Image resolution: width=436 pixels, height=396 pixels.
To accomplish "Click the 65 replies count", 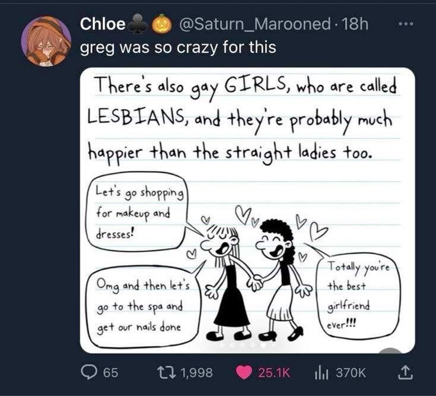I will (110, 373).
